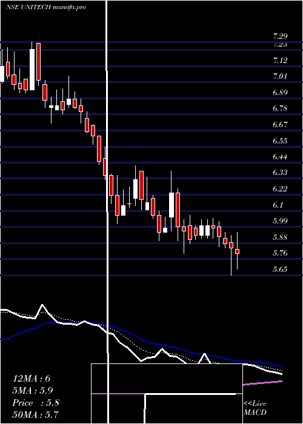Click the 6.78 price axis label
303x424 pixels.
[280, 108]
